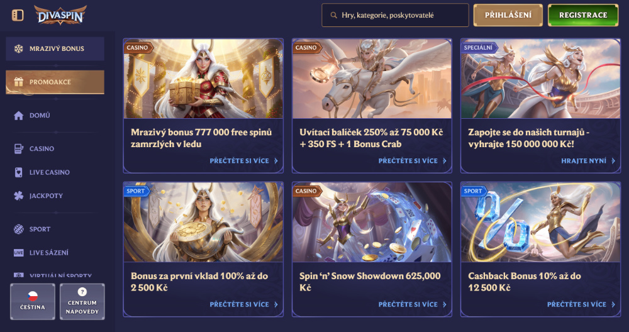Viewport: 629px width, 332px height.
Task: Focus the Hry, kategorie, poskytovatelé search field
Action: 395,15
